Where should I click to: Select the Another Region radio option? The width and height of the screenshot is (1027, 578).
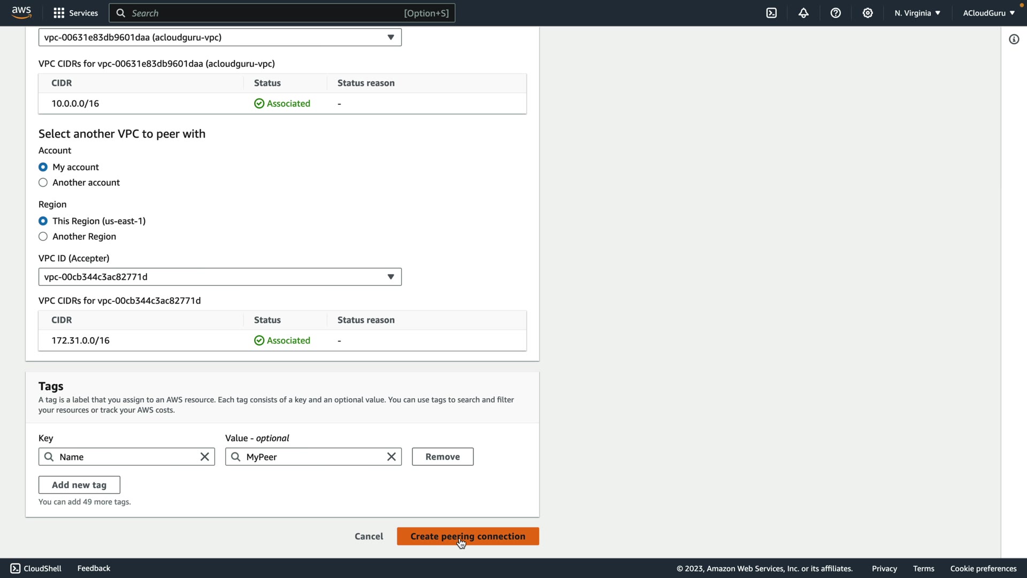click(43, 237)
